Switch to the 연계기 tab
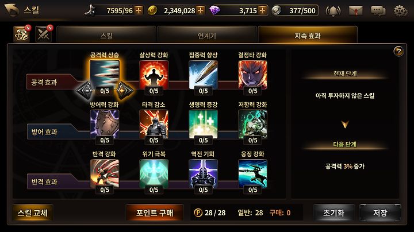Image resolution: width=414 pixels, height=232 pixels. click(207, 34)
